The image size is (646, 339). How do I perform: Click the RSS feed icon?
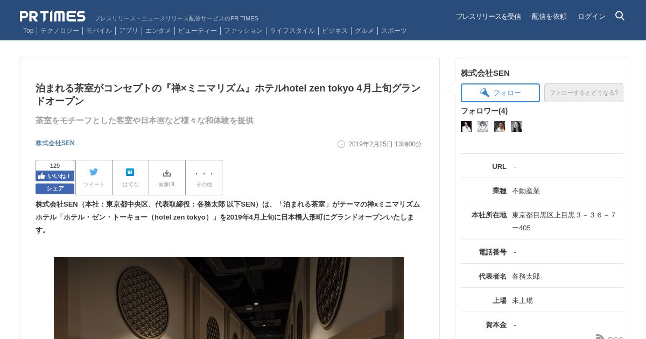(601, 337)
